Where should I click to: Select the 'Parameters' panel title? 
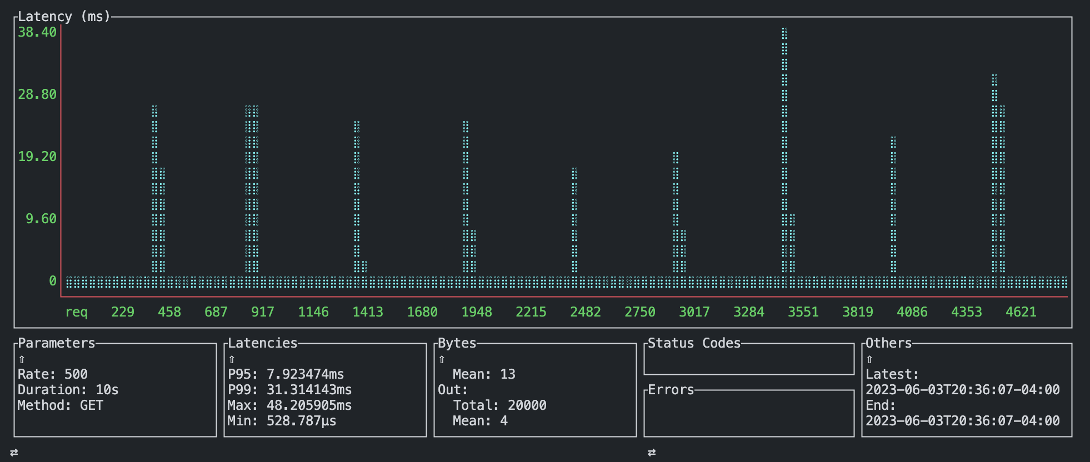[x=57, y=343]
